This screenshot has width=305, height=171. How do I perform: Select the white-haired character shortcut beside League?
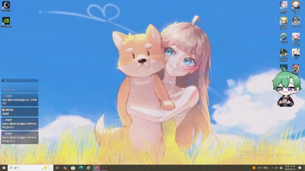point(296,54)
